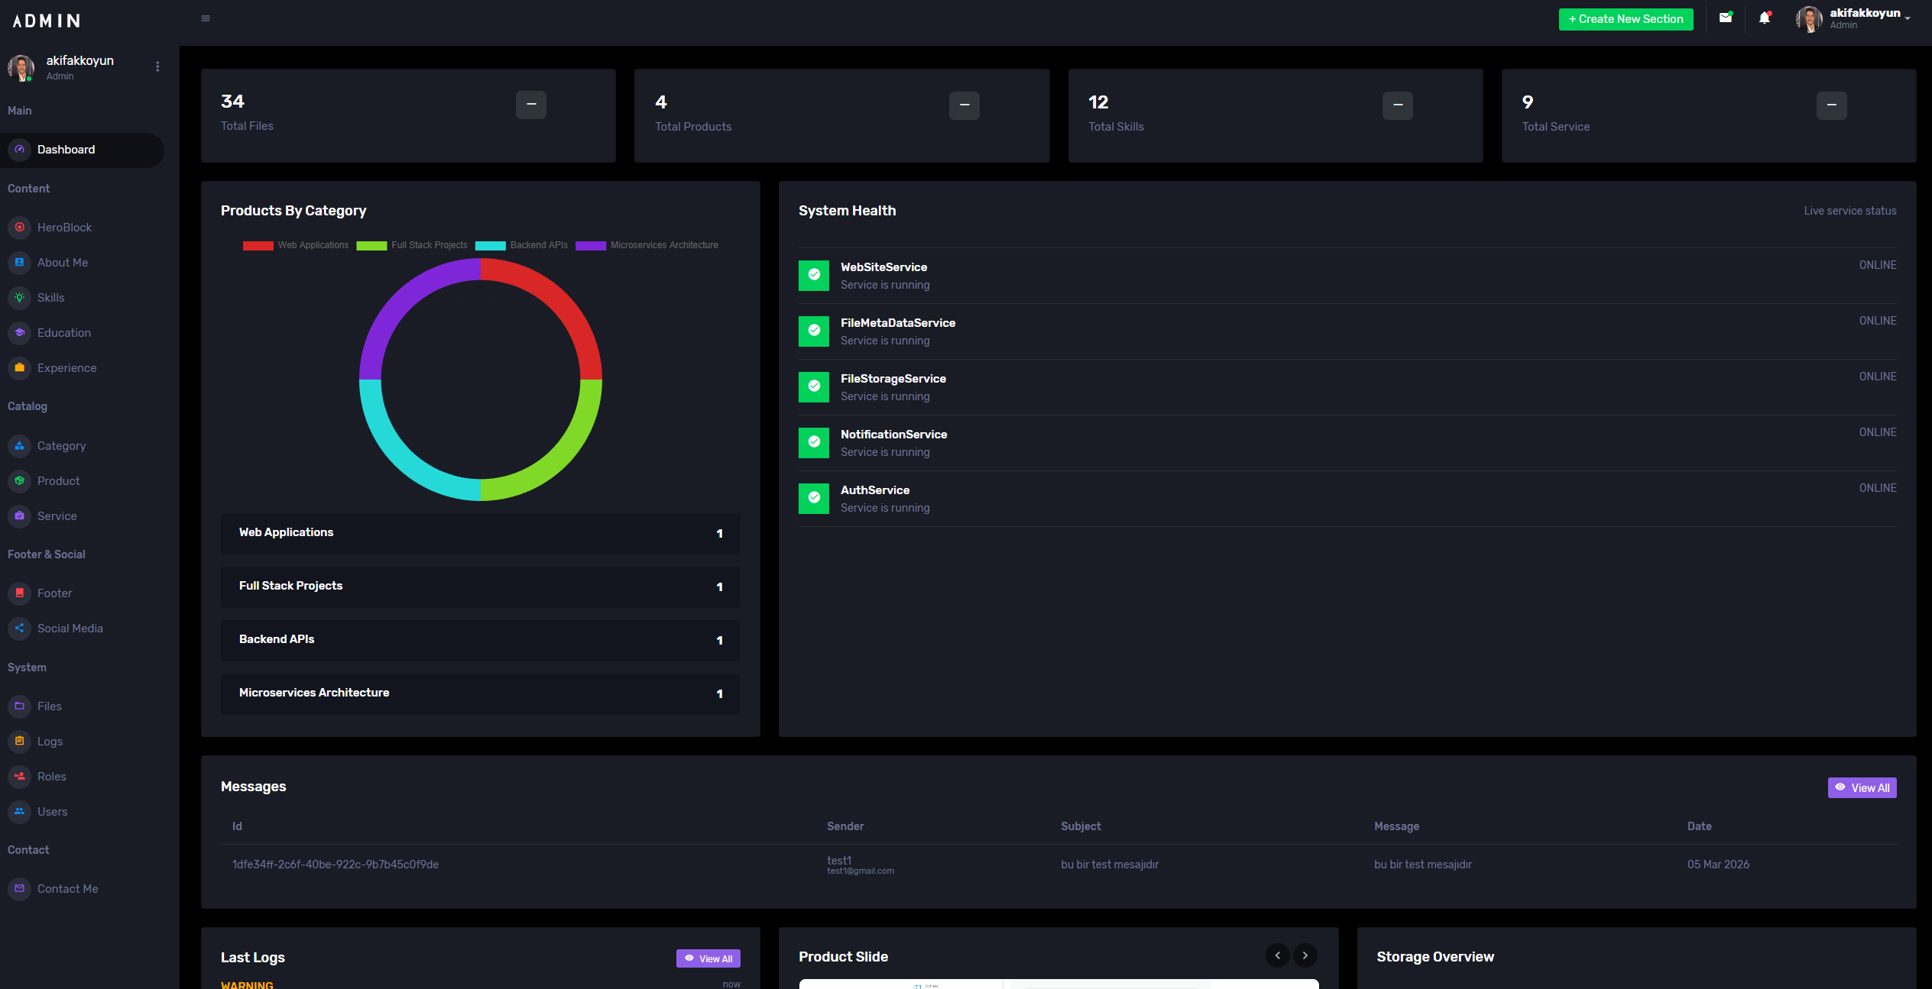Viewport: 1932px width, 989px height.
Task: Collapse the Total Skills stat card
Action: click(x=1397, y=105)
